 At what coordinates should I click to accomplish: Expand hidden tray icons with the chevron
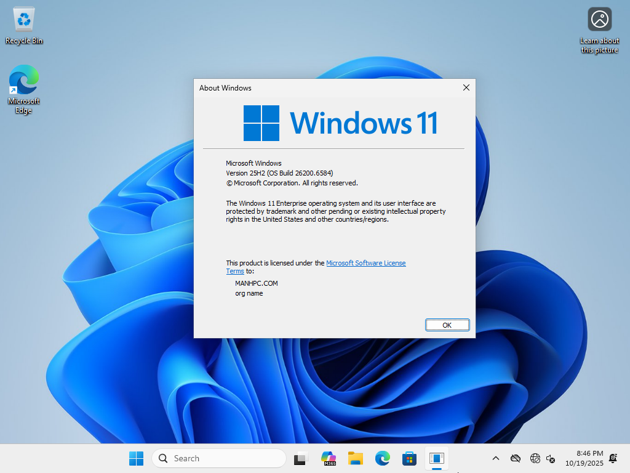[x=495, y=458]
